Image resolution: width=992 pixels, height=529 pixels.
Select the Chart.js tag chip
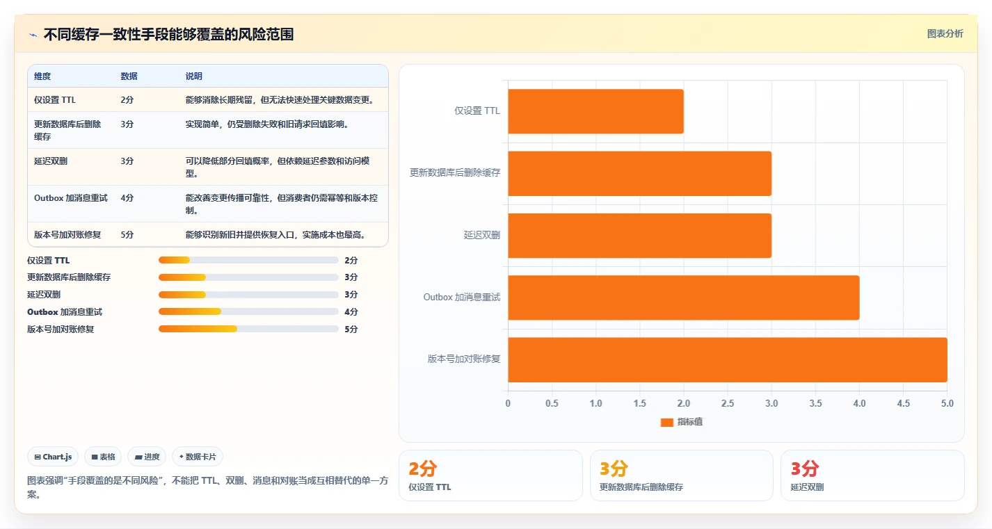point(54,457)
